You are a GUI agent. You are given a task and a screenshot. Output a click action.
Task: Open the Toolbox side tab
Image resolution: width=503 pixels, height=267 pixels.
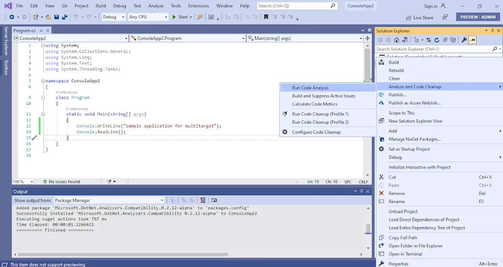pyautogui.click(x=6, y=67)
